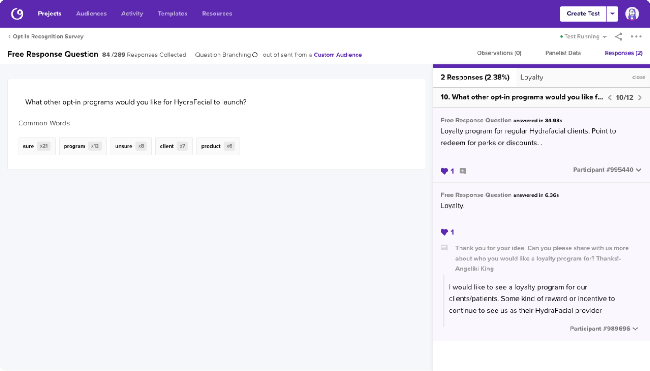Click the '10/12' question counter
650x371 pixels.
(625, 97)
